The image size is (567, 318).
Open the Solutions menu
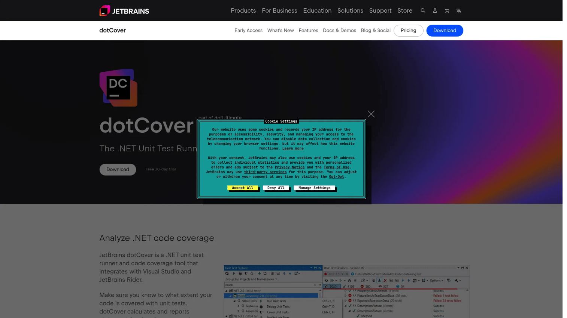350,10
